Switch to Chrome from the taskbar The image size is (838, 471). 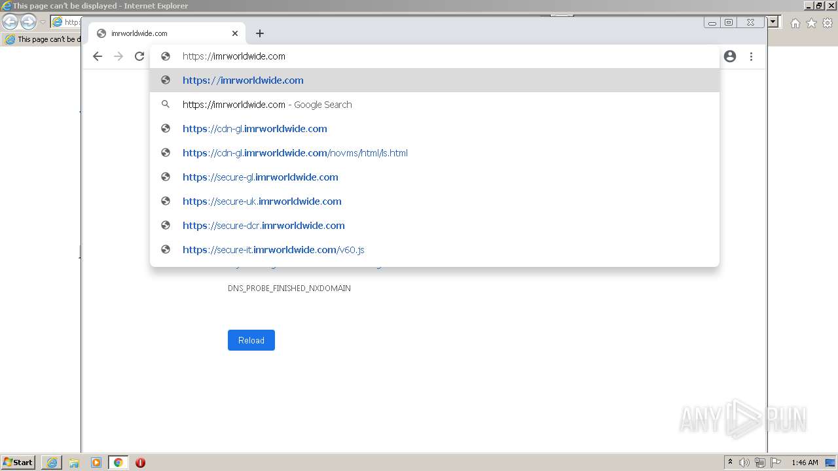(x=118, y=462)
